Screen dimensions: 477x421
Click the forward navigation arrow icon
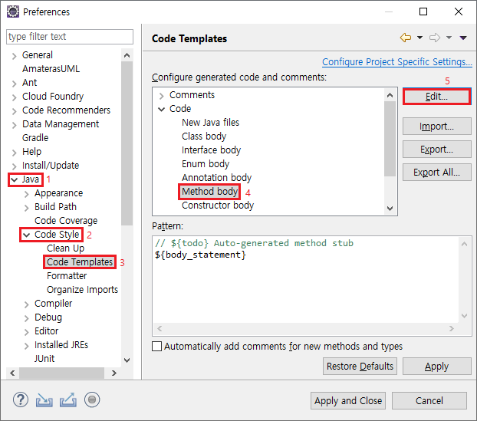click(435, 38)
